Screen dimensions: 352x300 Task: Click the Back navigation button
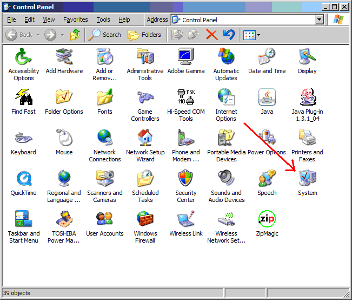pos(18,35)
